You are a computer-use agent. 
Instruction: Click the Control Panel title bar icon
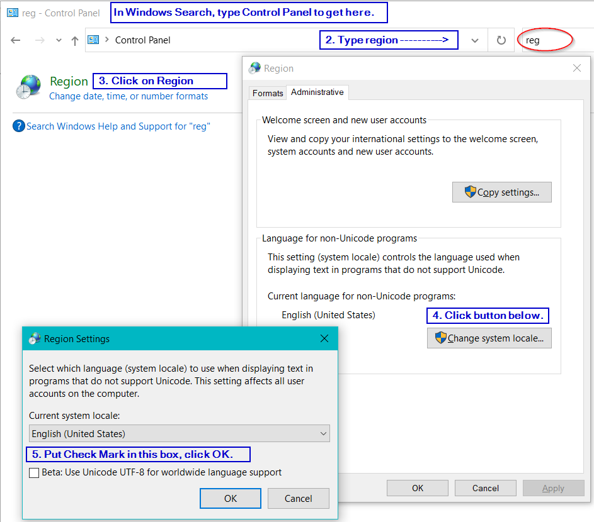(x=13, y=13)
